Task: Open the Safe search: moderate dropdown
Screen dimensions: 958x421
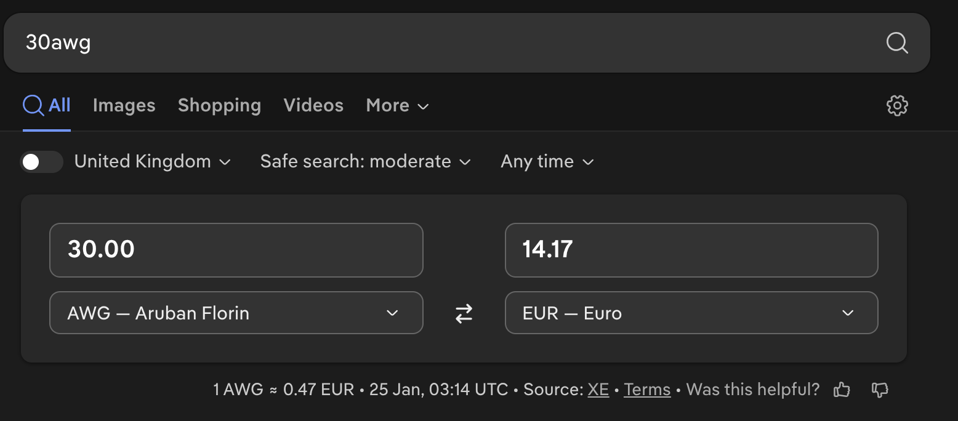Action: tap(365, 162)
